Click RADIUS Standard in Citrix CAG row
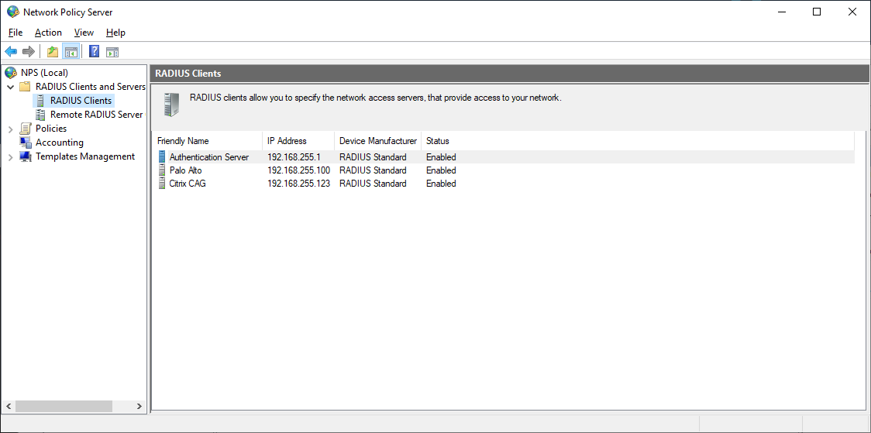The height and width of the screenshot is (433, 871). coord(373,184)
